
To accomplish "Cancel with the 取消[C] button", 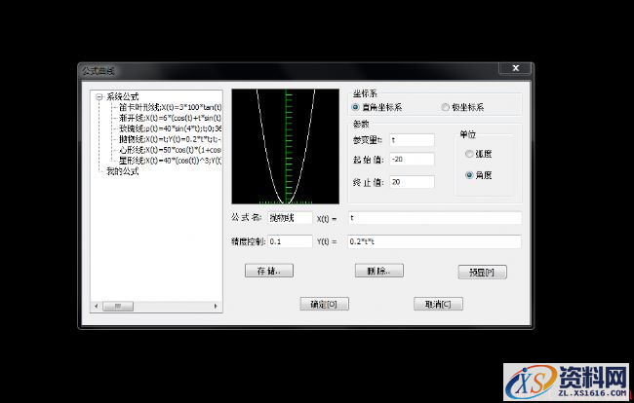I will [438, 304].
